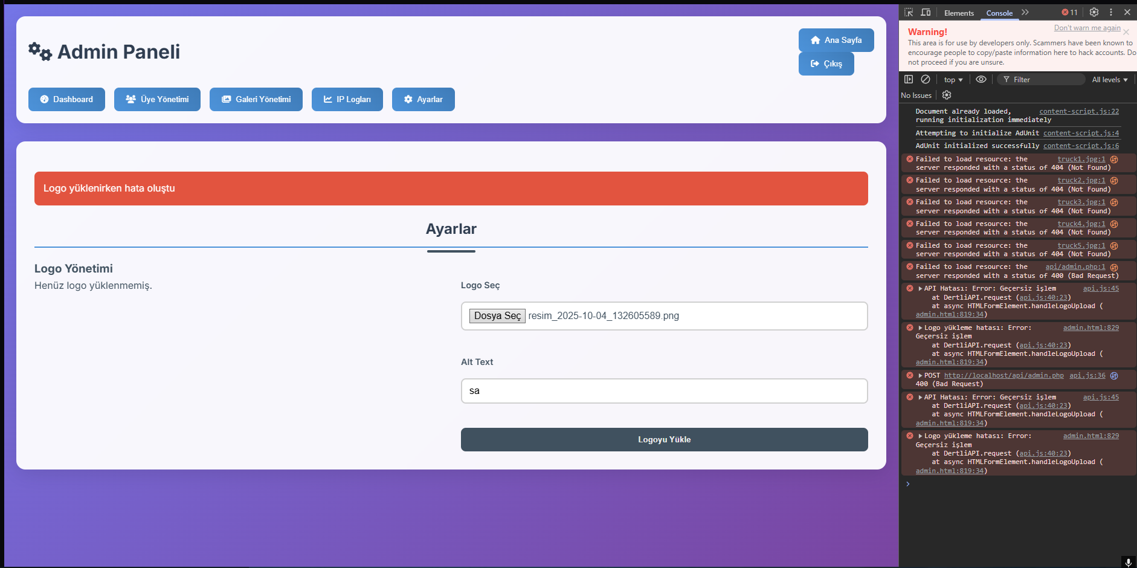Clear the console with the ban icon
The width and height of the screenshot is (1137, 568).
926,80
